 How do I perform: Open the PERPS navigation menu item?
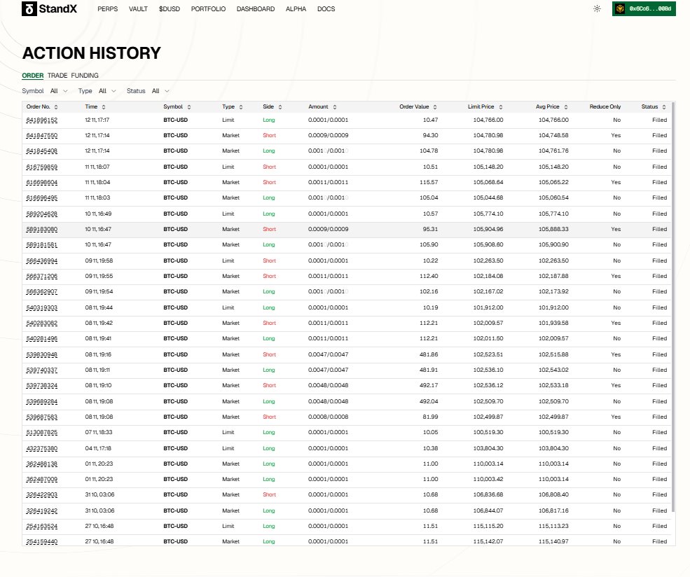107,9
